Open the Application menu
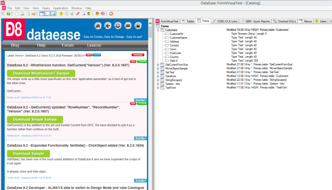This screenshot has height=190, width=332. (61, 8)
